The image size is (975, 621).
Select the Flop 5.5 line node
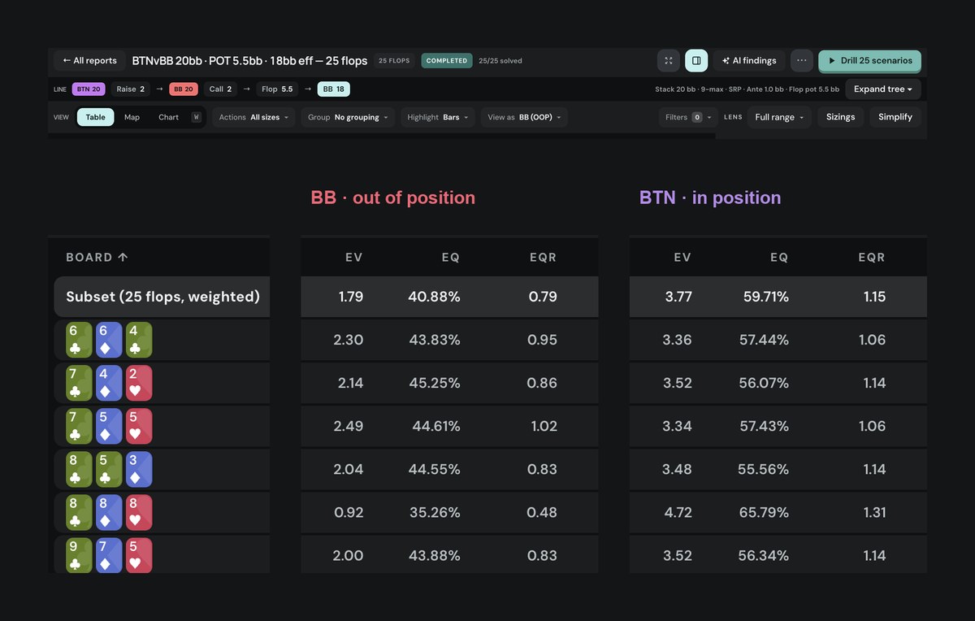point(277,89)
